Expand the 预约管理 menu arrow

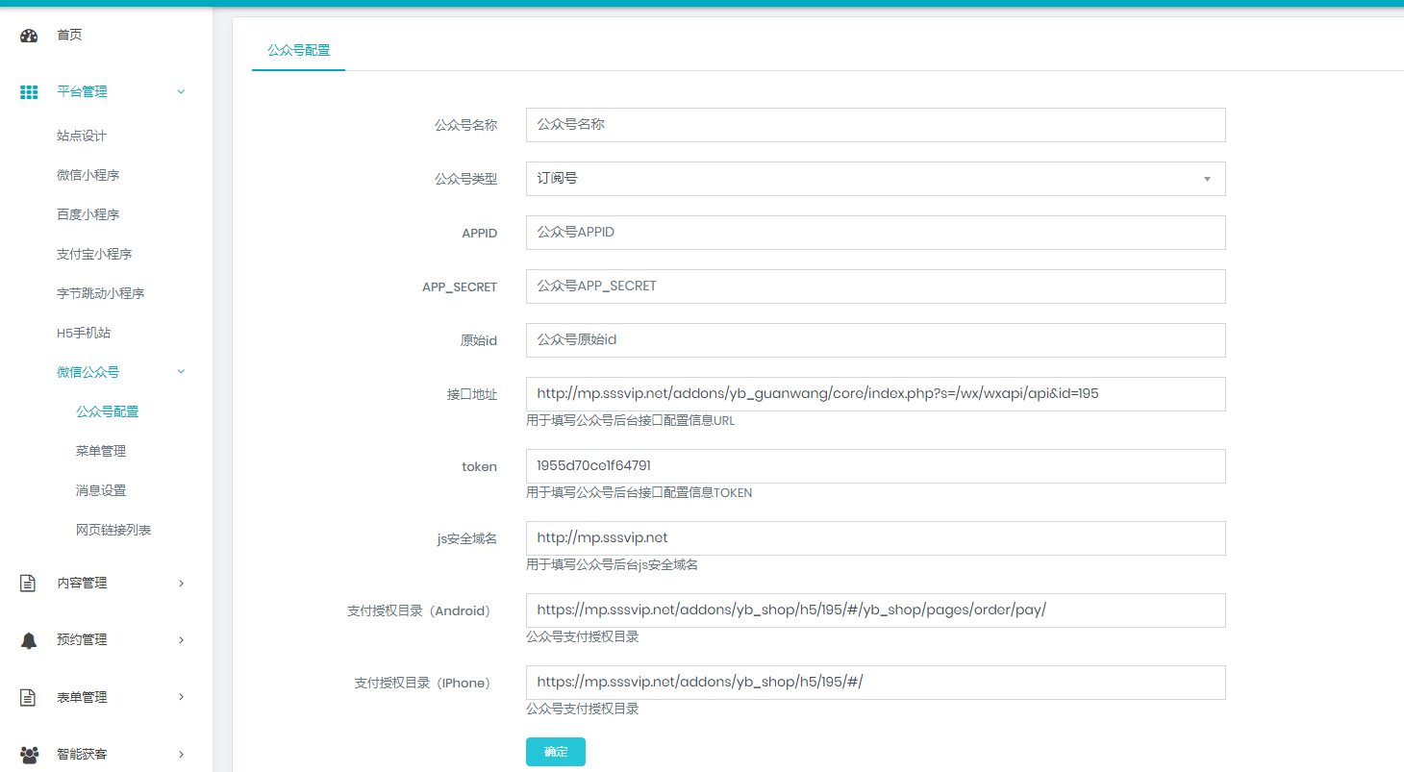tap(181, 640)
